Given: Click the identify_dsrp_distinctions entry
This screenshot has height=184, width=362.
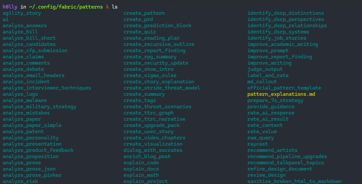Looking at the screenshot, I should (285, 13).
